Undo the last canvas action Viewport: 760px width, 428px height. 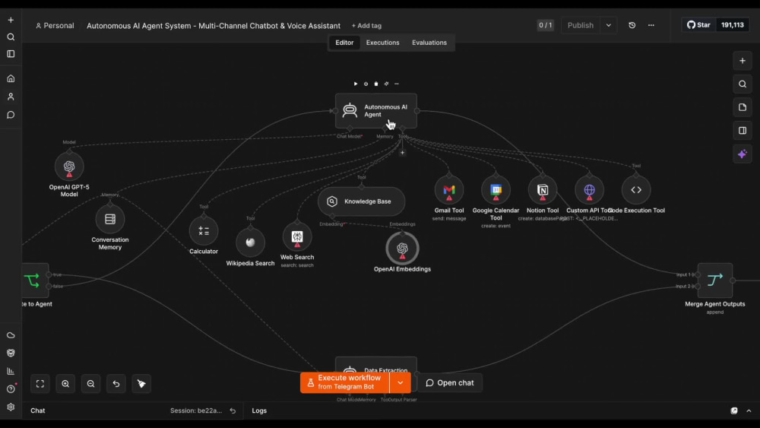116,383
